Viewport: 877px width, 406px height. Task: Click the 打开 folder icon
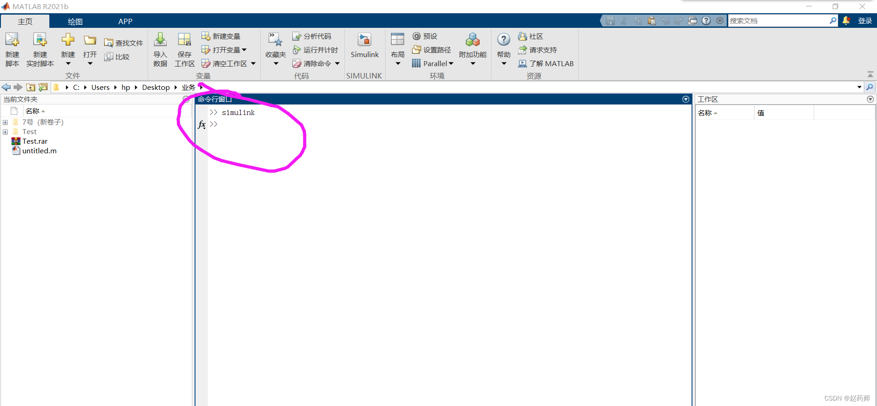click(90, 40)
